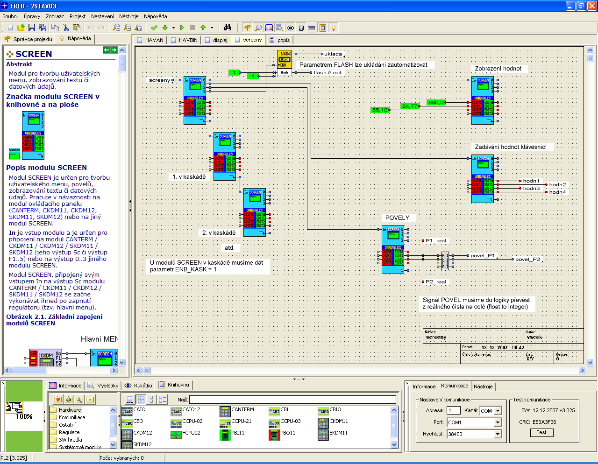Click the green upload arrow icon
Screen dimensions: 598x464
pos(203,28)
